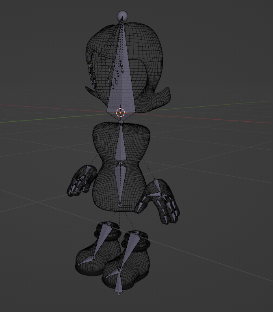Select the hair strand bones beside the face
This screenshot has width=273, height=312.
[92, 75]
